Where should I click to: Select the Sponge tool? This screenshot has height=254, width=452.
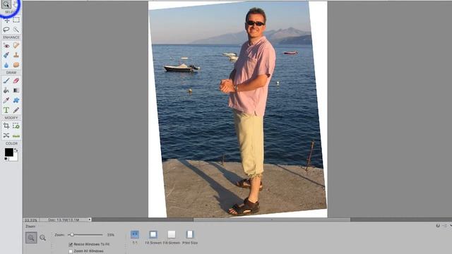[16, 65]
